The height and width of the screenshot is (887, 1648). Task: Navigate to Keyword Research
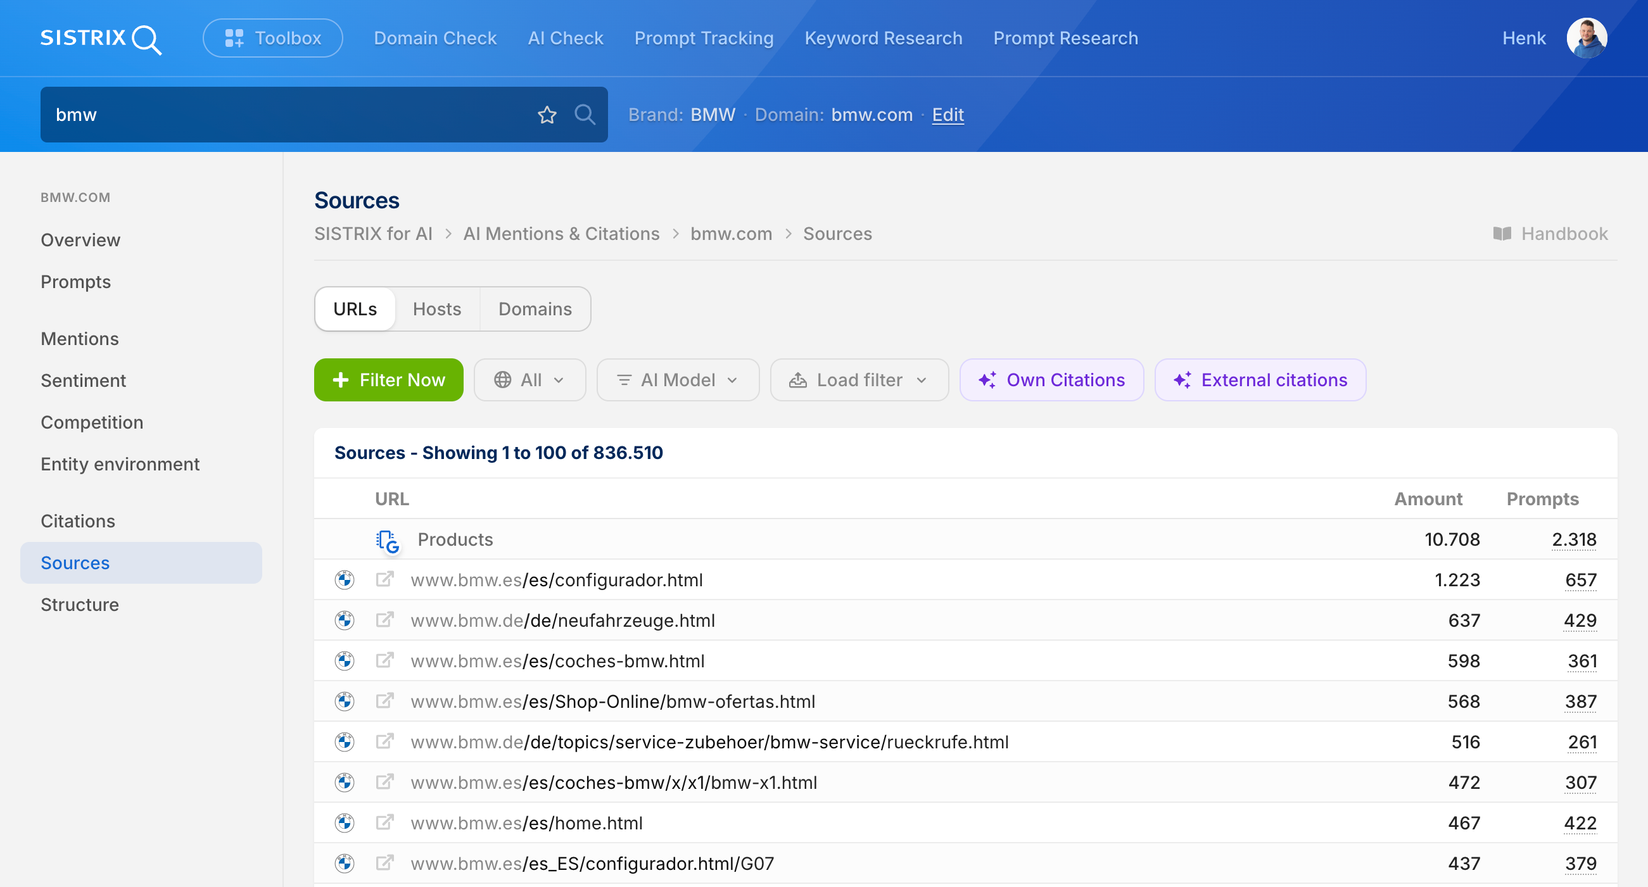884,39
